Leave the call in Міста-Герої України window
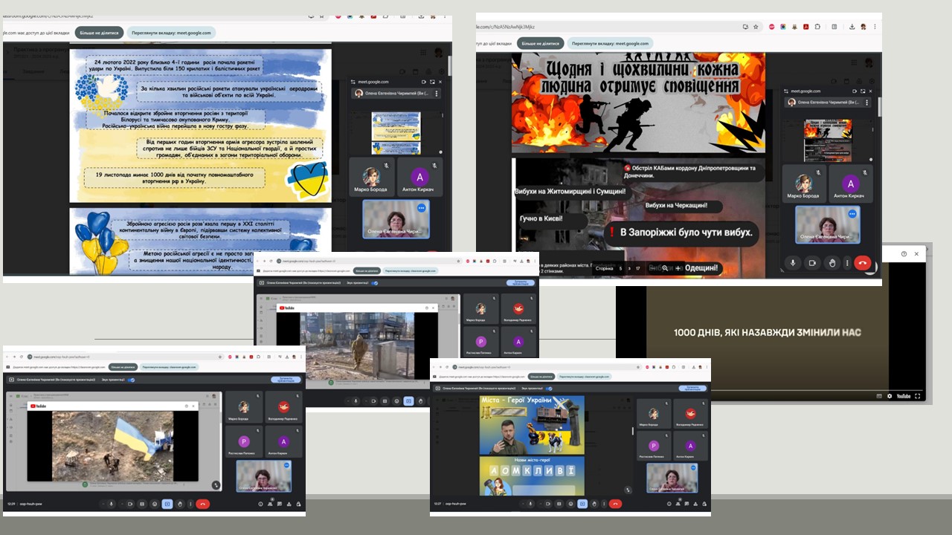The height and width of the screenshot is (535, 952). coord(615,504)
